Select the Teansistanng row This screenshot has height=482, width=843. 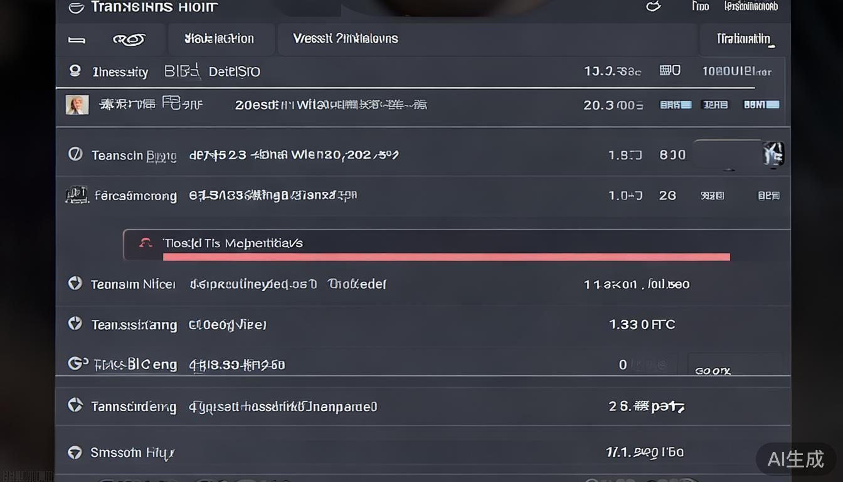tap(423, 324)
